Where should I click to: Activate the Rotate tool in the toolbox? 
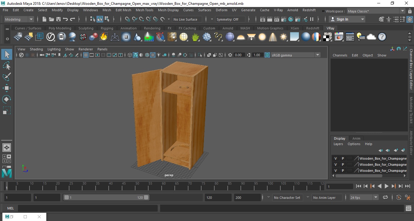(x=7, y=99)
